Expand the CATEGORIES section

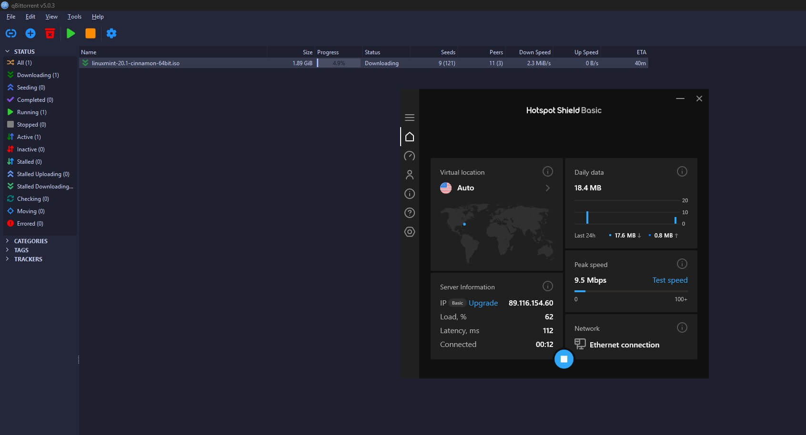[7, 241]
